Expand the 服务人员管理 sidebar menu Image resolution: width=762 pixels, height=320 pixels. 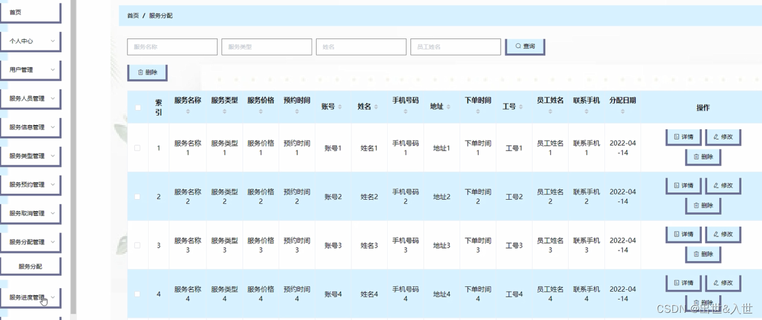point(30,99)
